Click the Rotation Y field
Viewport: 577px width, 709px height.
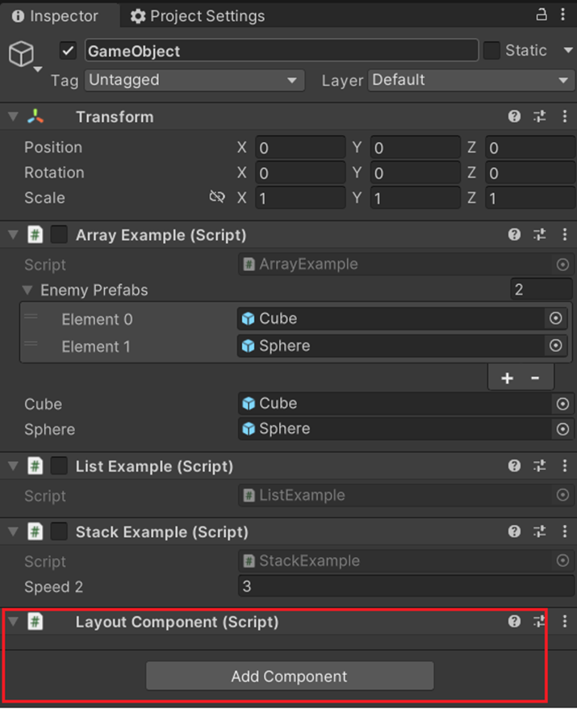[x=416, y=173]
